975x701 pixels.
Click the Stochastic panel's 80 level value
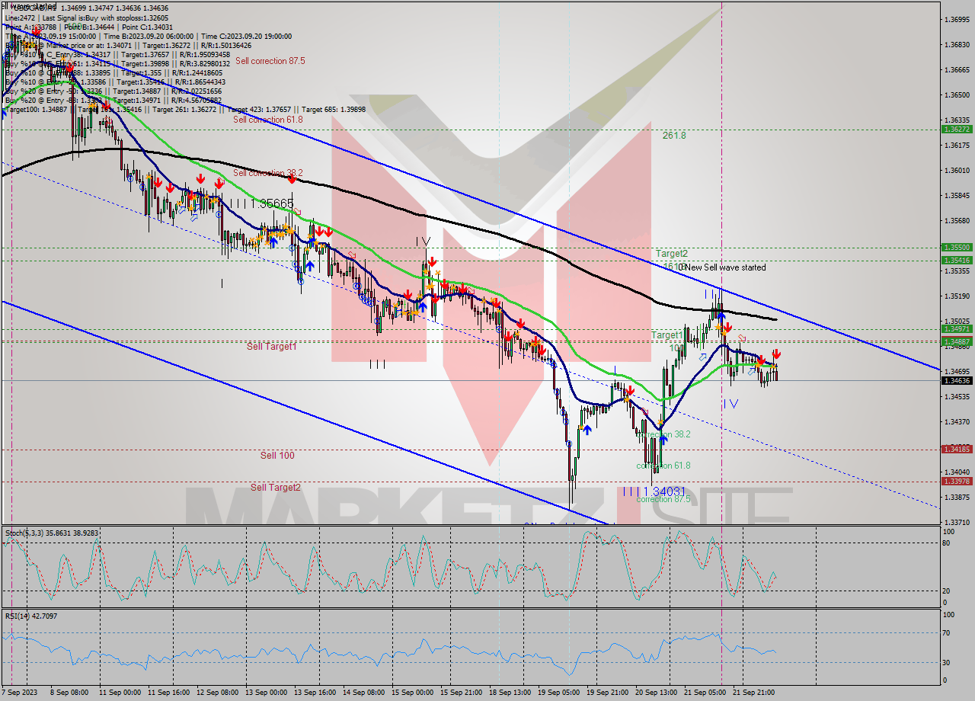(x=947, y=543)
